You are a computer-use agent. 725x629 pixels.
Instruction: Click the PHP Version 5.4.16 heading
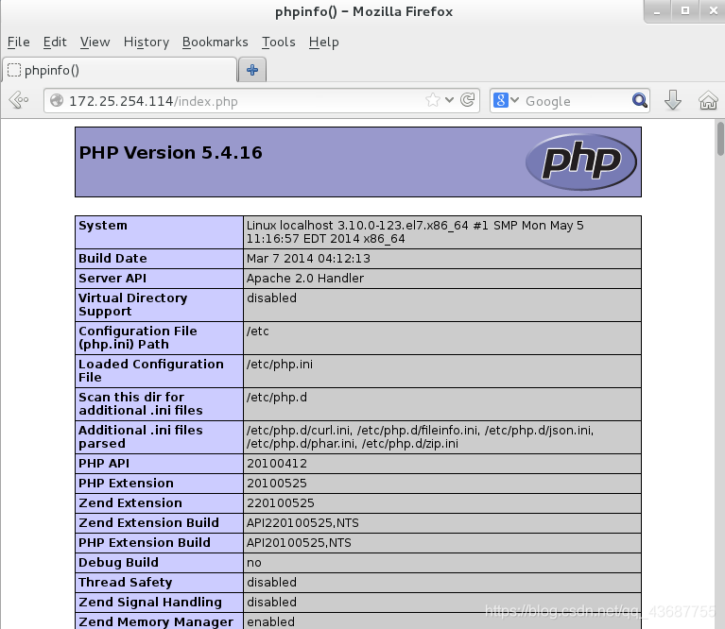click(x=170, y=153)
